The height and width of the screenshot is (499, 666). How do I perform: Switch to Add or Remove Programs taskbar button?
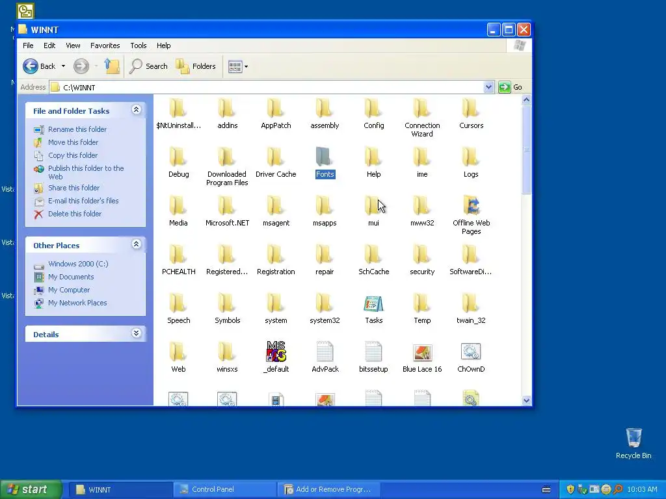coord(329,489)
